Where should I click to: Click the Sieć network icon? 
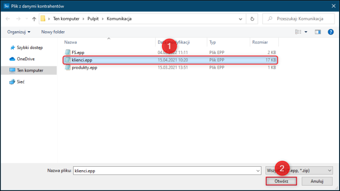12,82
